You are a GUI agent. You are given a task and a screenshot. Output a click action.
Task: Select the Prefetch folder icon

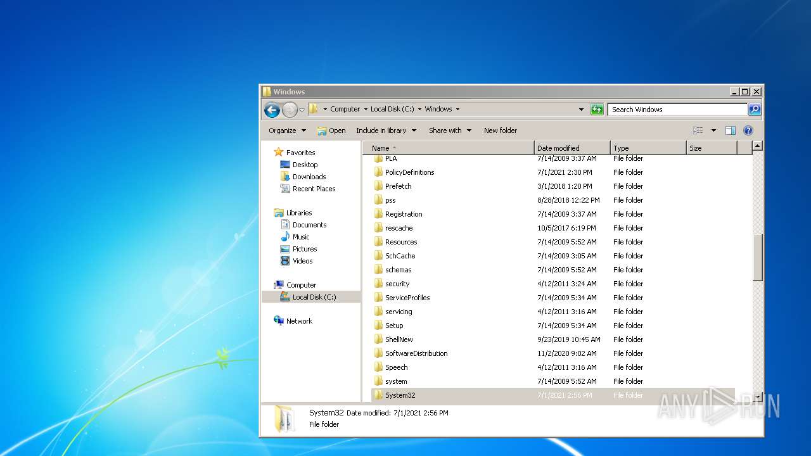(378, 186)
